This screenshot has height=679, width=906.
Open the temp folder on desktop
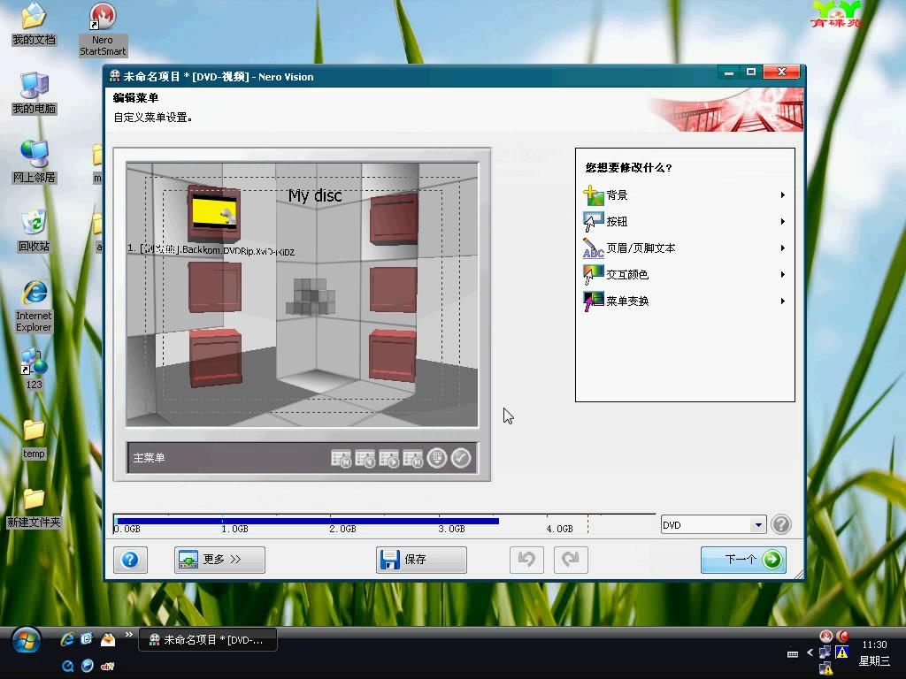[x=35, y=439]
